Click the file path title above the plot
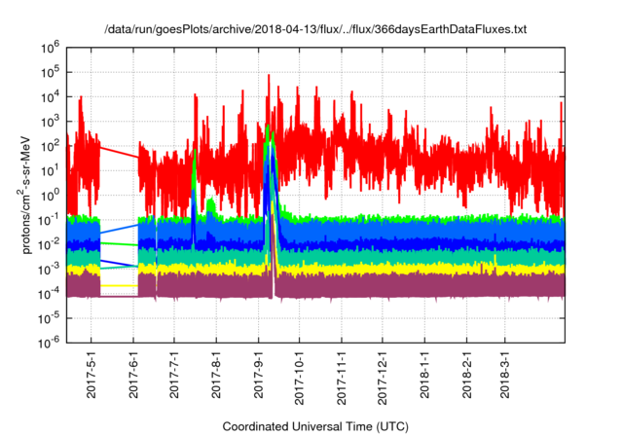This screenshot has width=623, height=436. pos(315,29)
